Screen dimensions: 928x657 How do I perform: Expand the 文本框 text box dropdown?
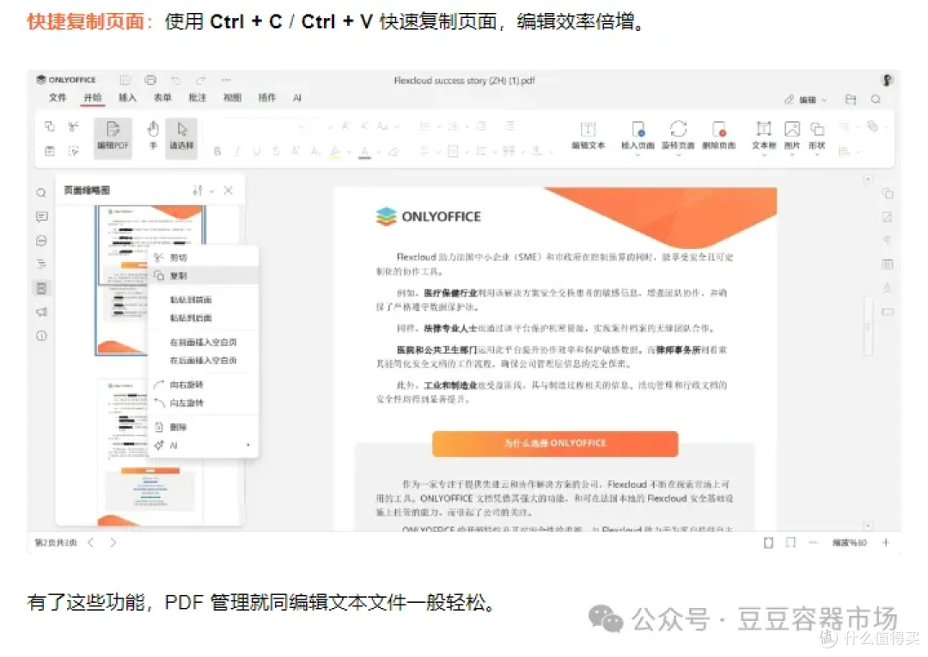point(764,155)
